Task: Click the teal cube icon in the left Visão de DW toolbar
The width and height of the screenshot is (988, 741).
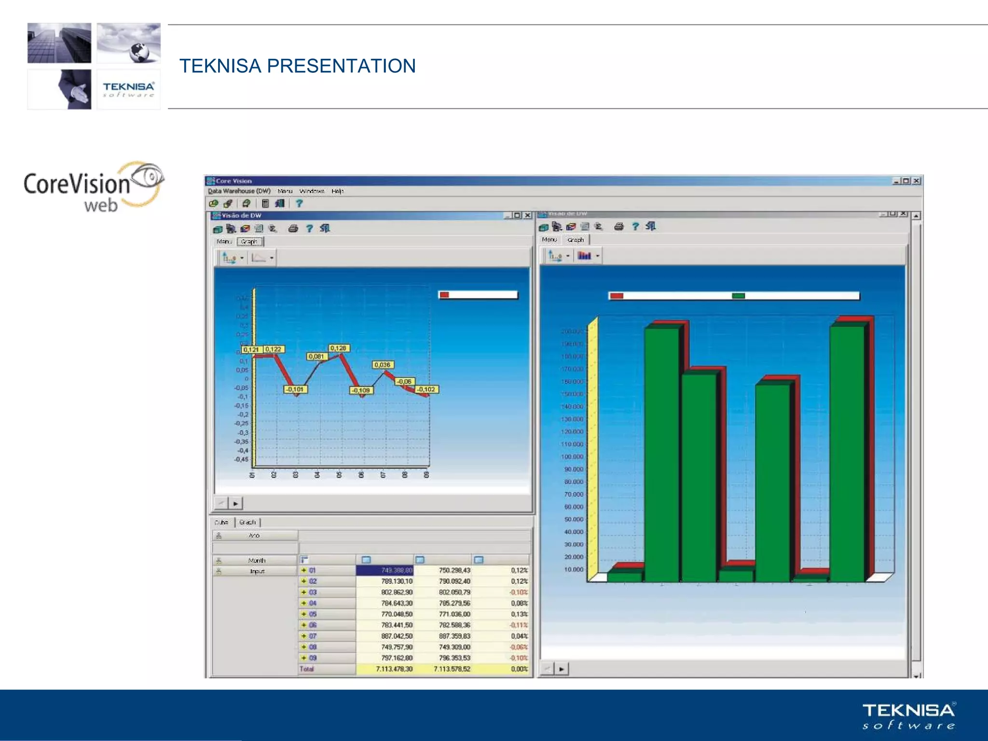Action: click(x=218, y=229)
